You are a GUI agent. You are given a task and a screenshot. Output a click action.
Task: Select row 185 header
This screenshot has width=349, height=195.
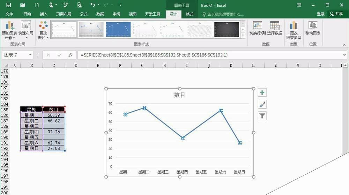(x=5, y=110)
